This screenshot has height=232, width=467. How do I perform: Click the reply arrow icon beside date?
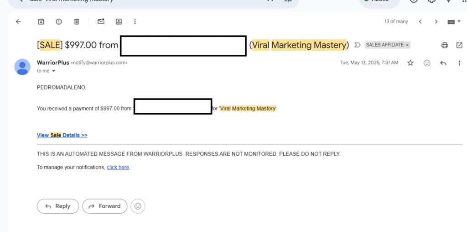[x=443, y=63]
